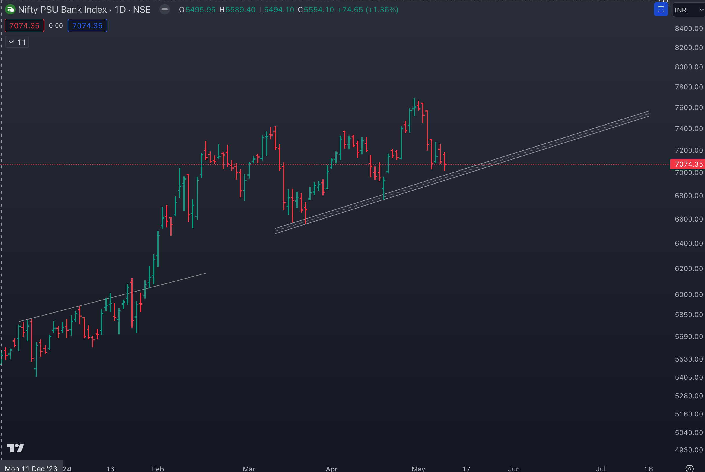Click the red 7074.35 sell price button

(24, 25)
